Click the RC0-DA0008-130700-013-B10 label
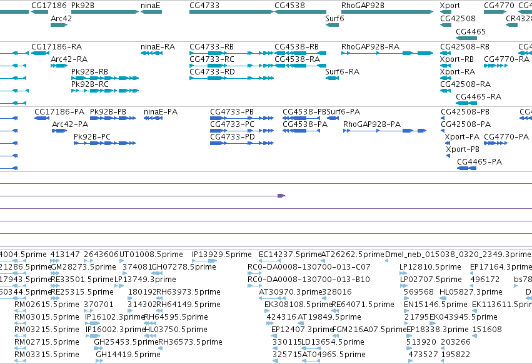Image resolution: width=532 pixels, height=364 pixels. point(309,280)
